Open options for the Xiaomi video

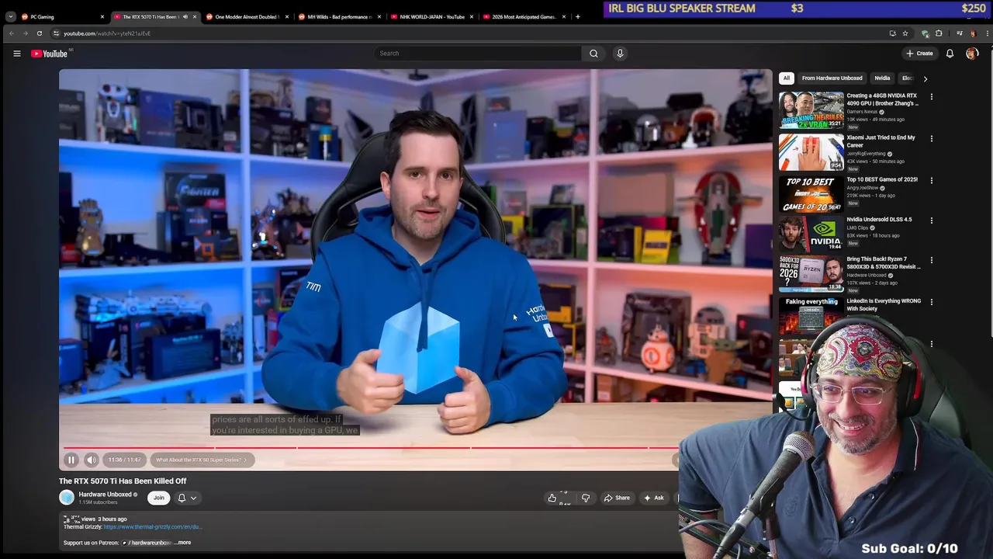932,139
